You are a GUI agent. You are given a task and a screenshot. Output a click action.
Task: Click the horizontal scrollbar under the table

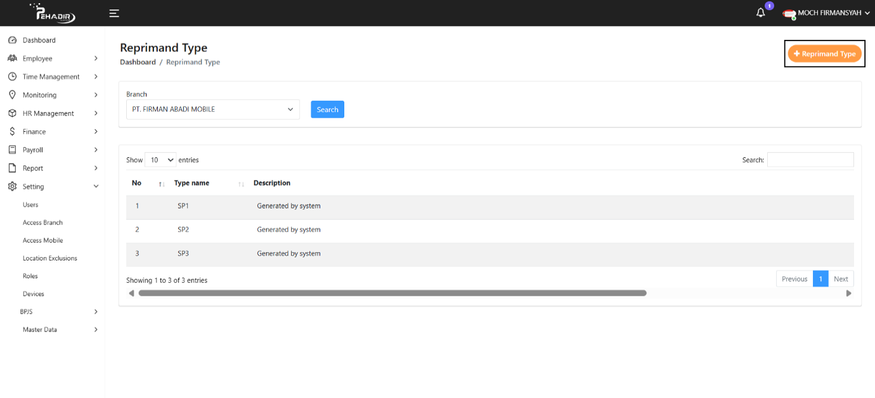pyautogui.click(x=392, y=293)
